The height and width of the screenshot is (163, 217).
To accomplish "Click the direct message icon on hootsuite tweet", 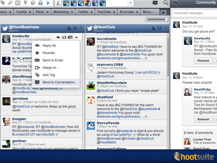I will tap(70, 37).
